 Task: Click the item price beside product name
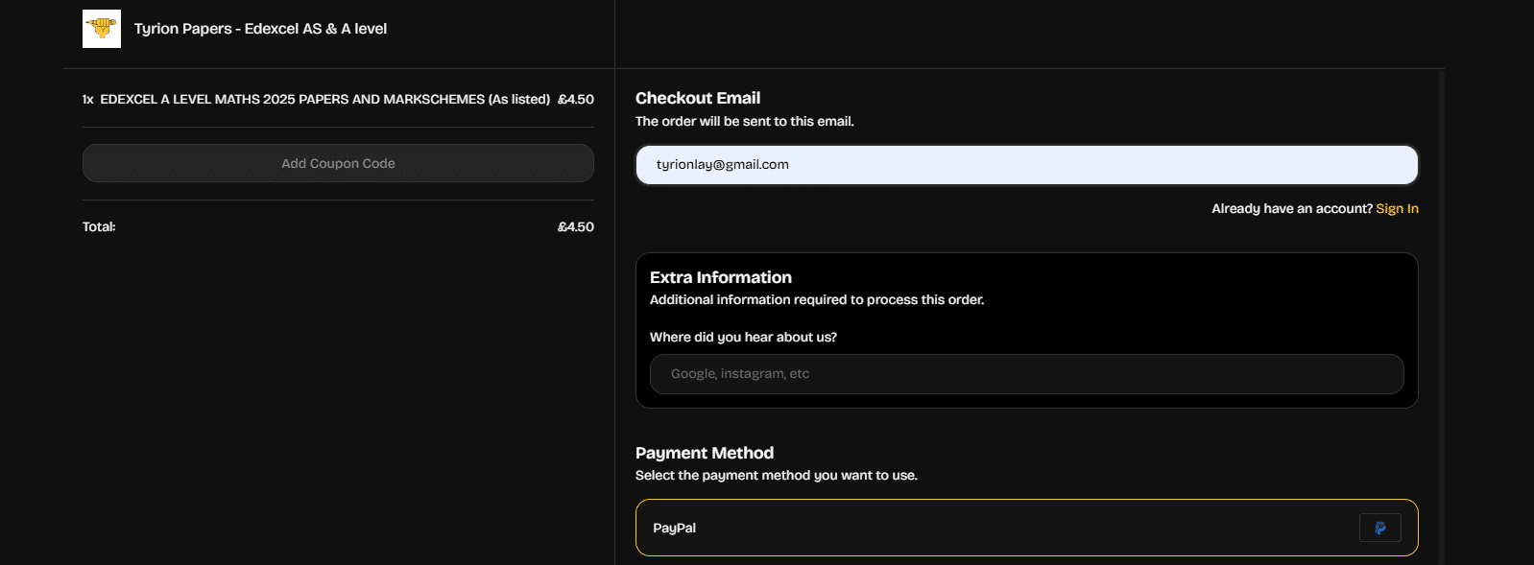(x=575, y=99)
